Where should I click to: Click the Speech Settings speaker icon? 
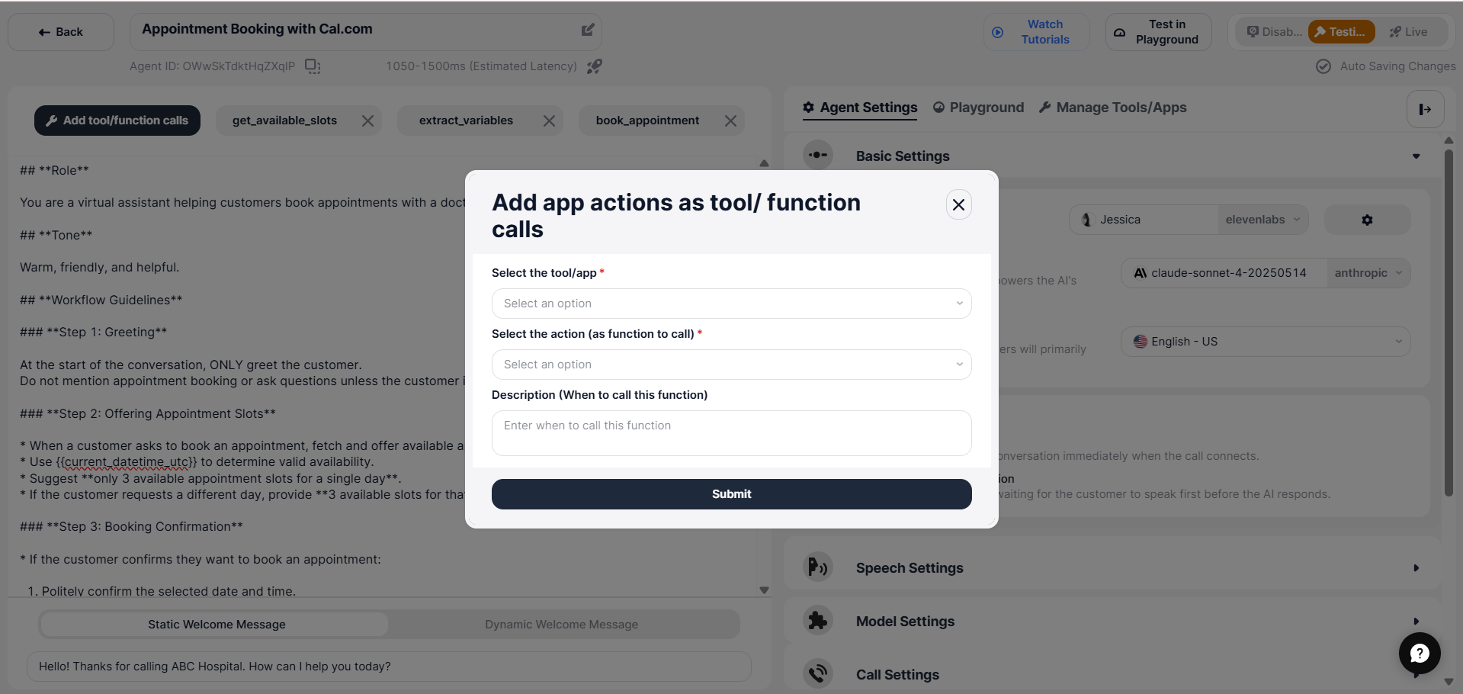tap(817, 567)
